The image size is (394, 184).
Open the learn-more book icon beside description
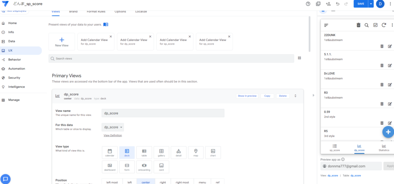[x=106, y=24]
